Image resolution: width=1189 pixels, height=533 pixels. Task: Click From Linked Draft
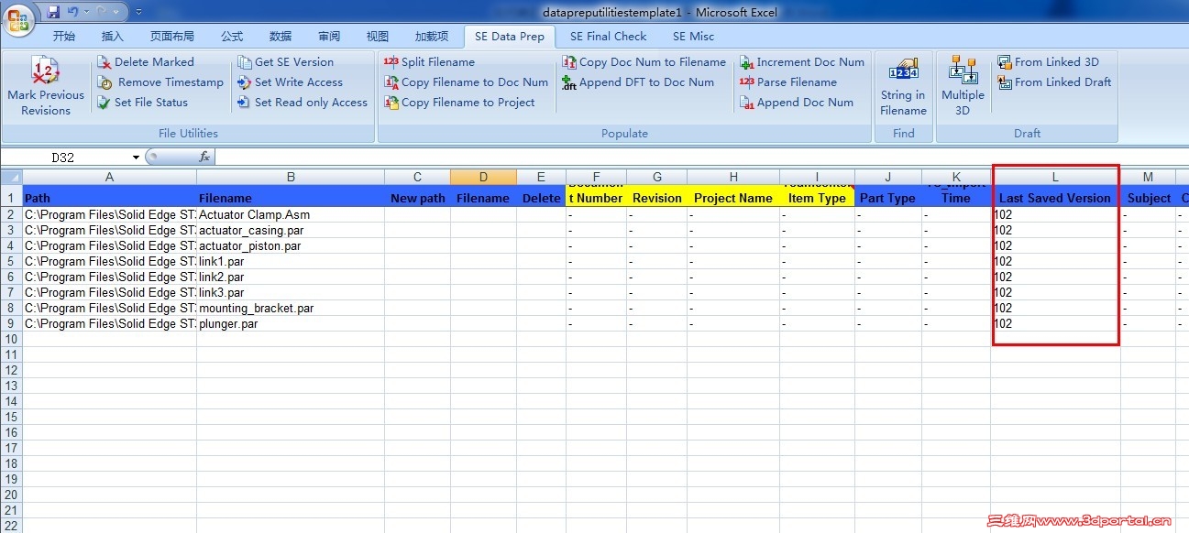1054,82
